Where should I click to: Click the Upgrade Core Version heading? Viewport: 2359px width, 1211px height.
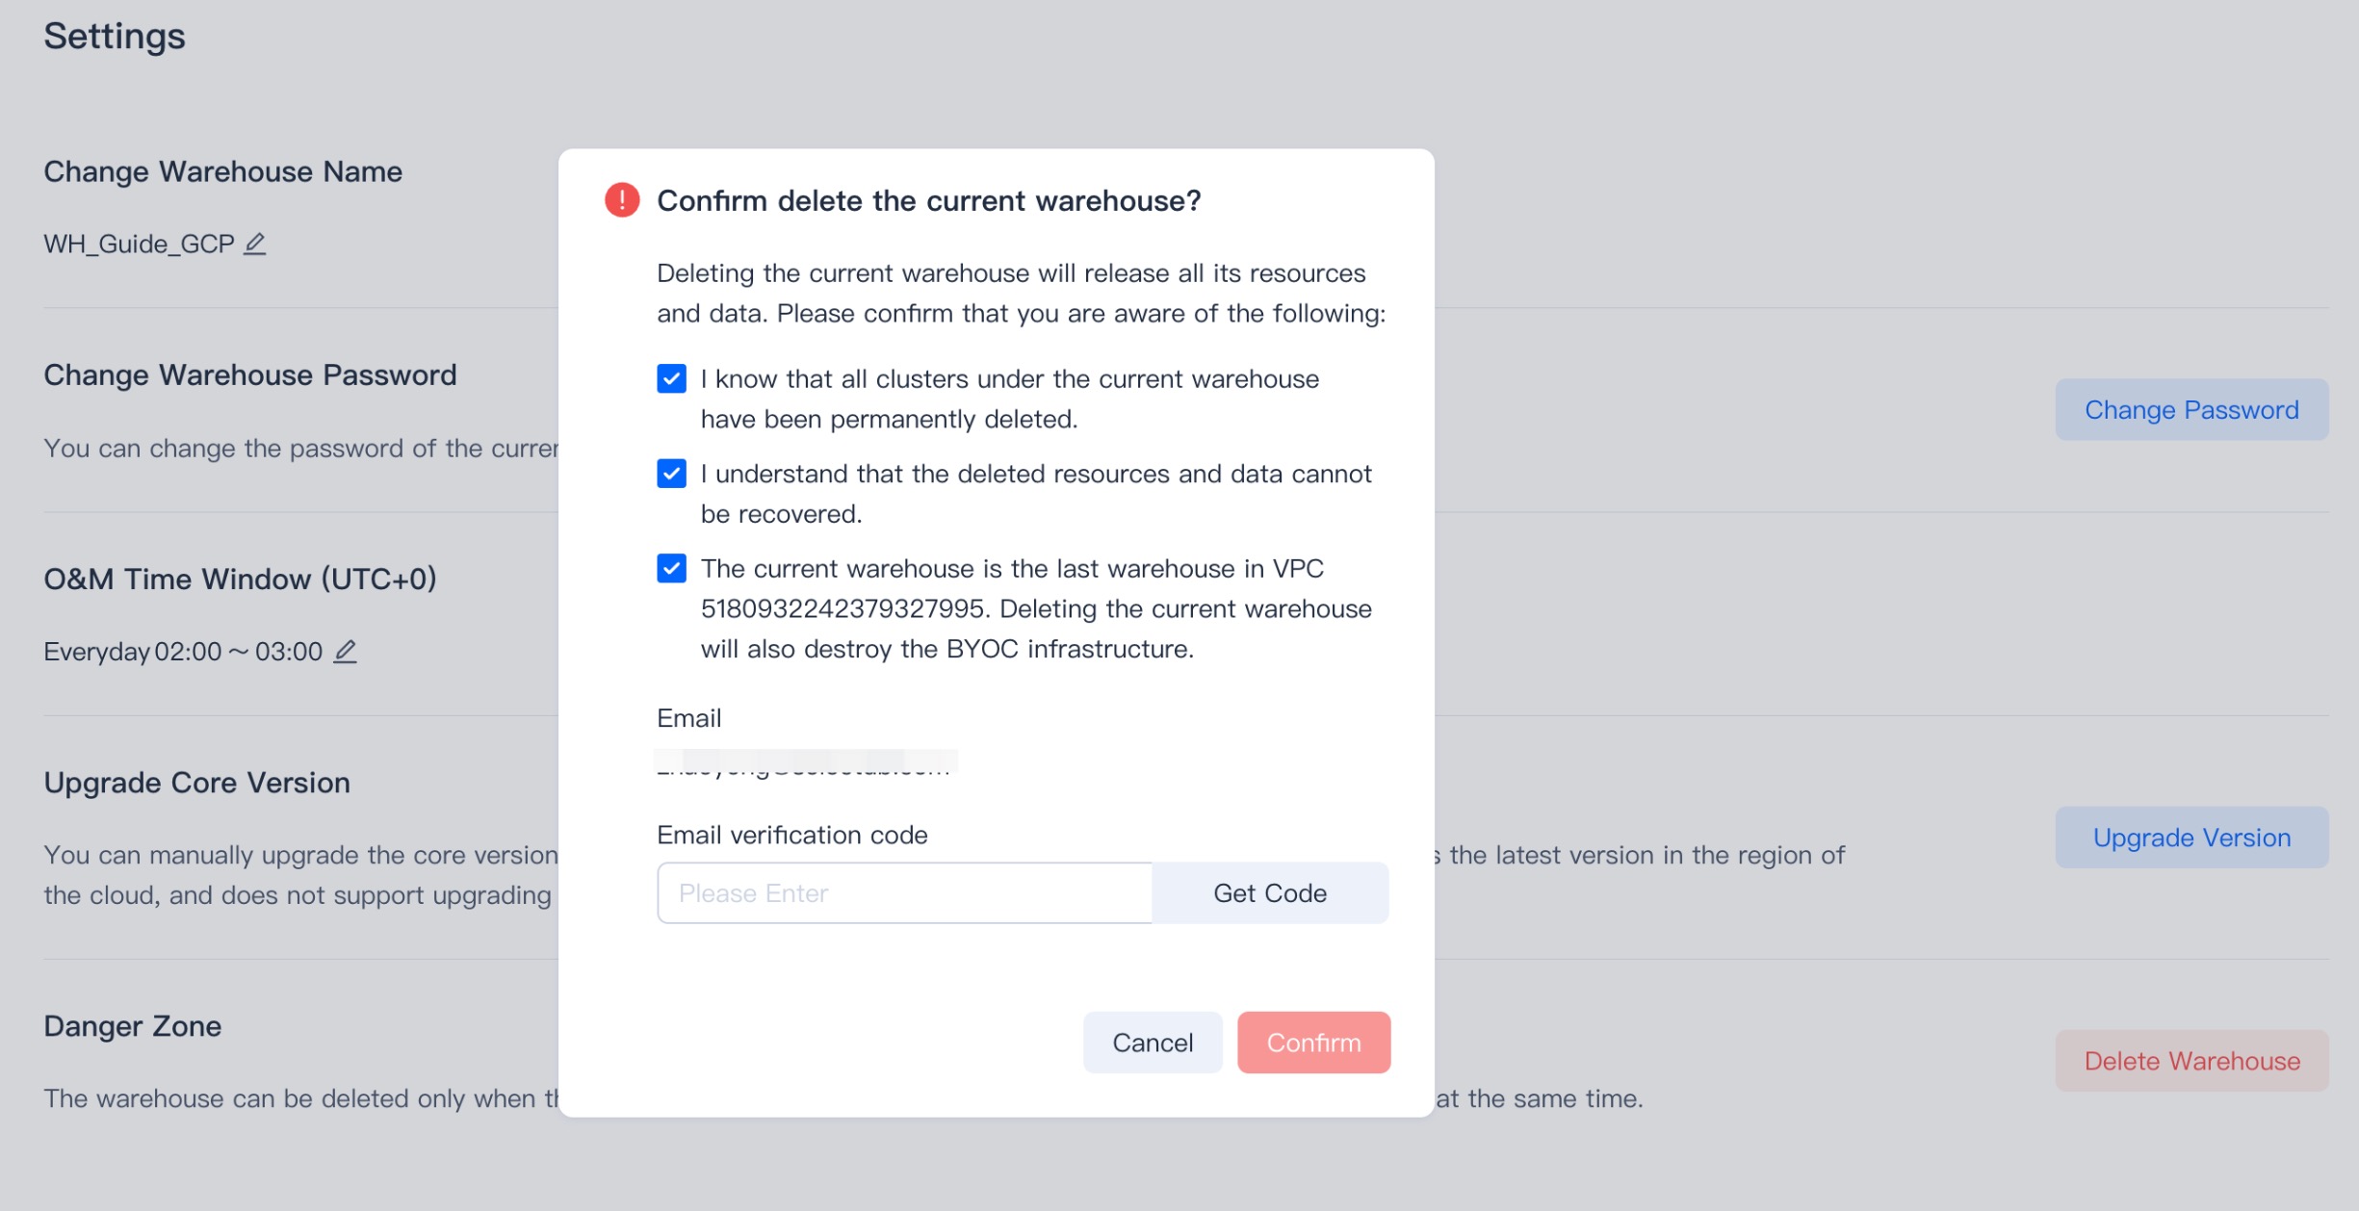[196, 783]
